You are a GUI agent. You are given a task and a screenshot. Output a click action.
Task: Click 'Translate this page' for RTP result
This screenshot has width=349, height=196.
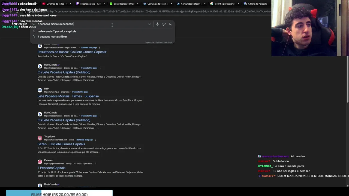point(80,92)
